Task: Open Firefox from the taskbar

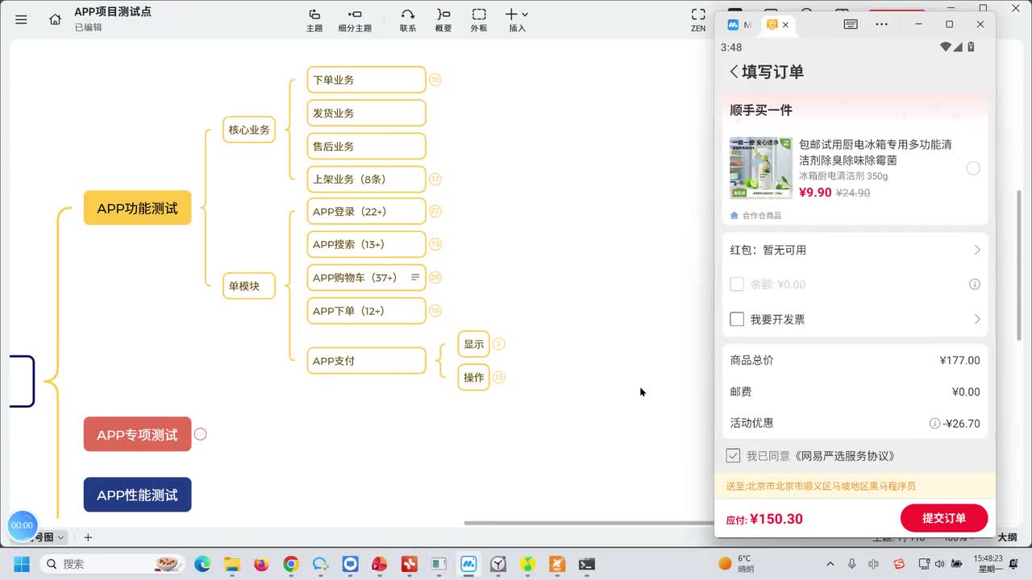Action: point(261,564)
